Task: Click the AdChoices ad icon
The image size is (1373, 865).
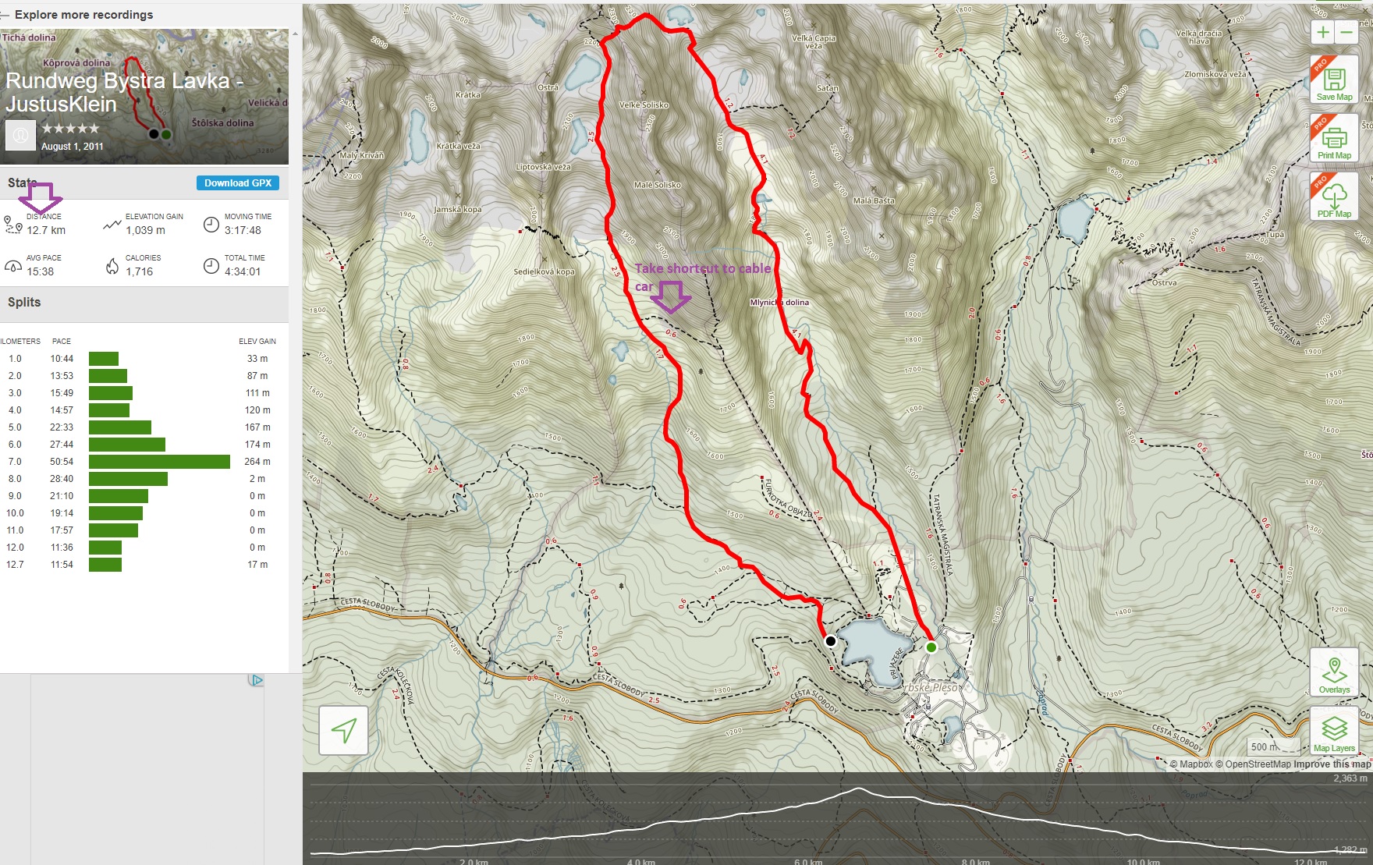Action: coord(256,680)
